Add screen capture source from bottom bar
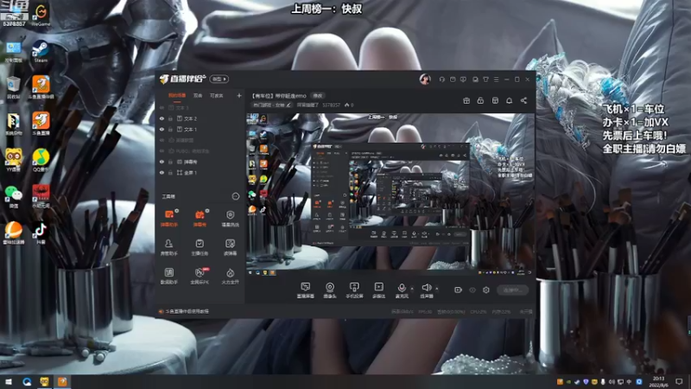 [306, 290]
